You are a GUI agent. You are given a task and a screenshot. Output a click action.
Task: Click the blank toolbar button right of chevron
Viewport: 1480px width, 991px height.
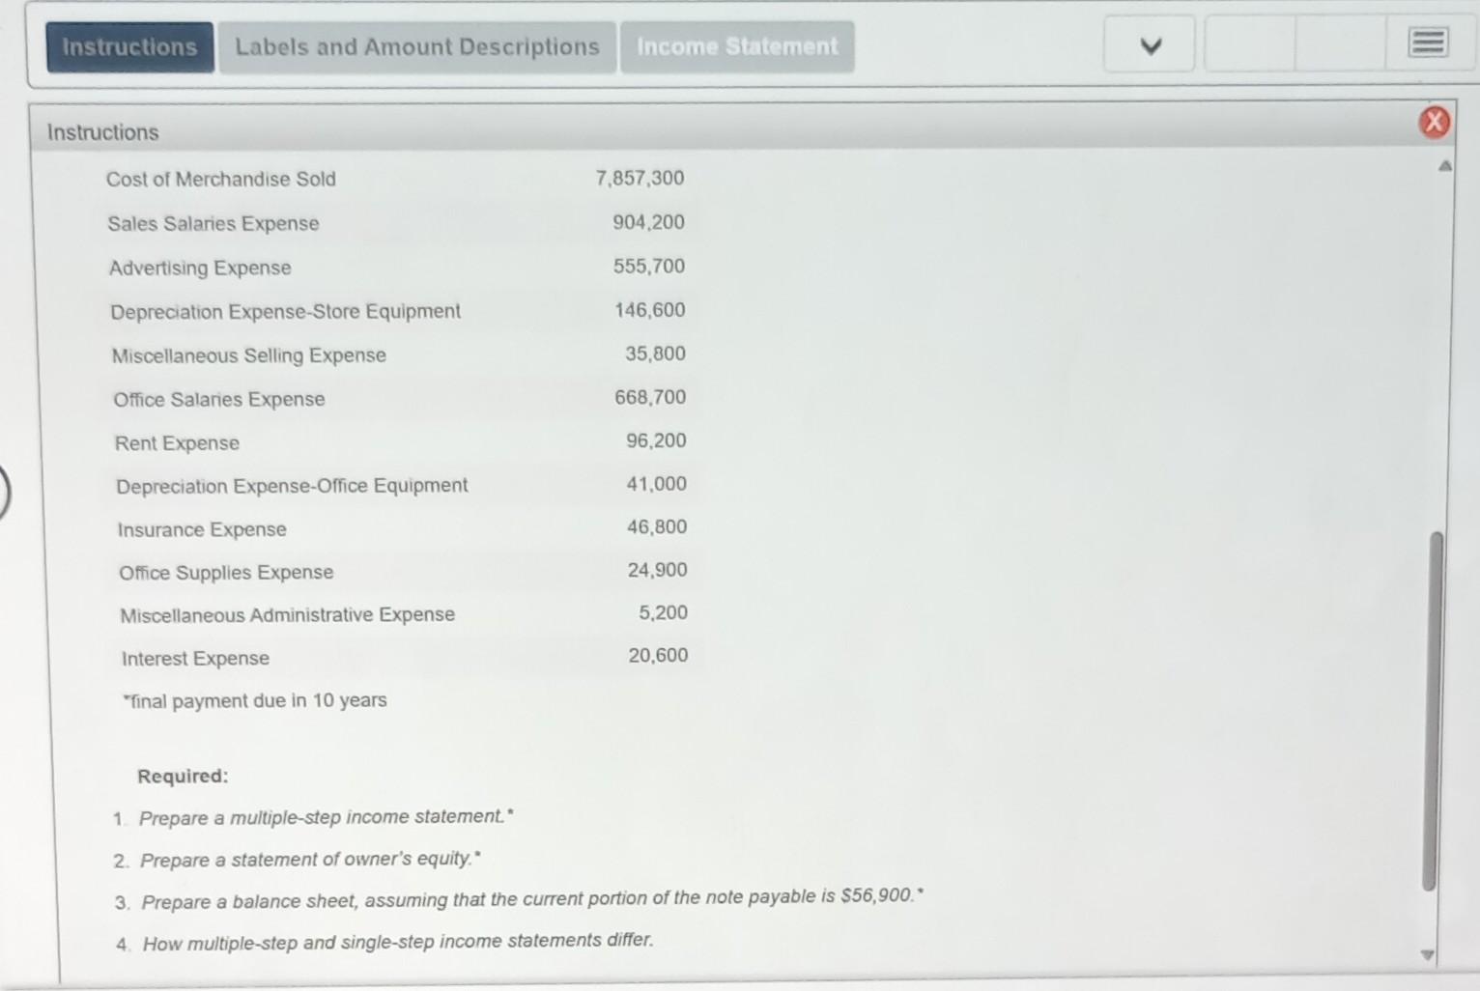(x=1248, y=43)
